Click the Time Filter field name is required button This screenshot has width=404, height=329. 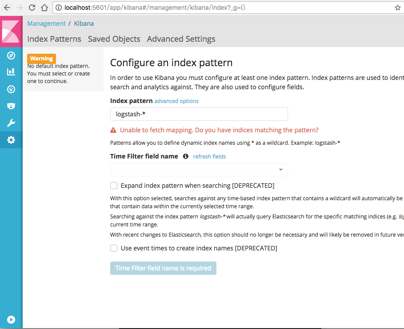click(x=164, y=268)
